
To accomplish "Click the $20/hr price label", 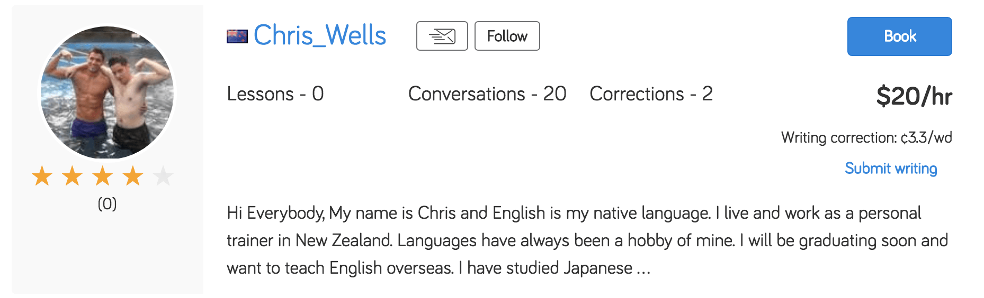I will tap(914, 97).
